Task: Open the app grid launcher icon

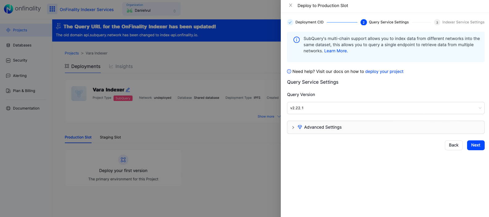Action: (52, 9)
